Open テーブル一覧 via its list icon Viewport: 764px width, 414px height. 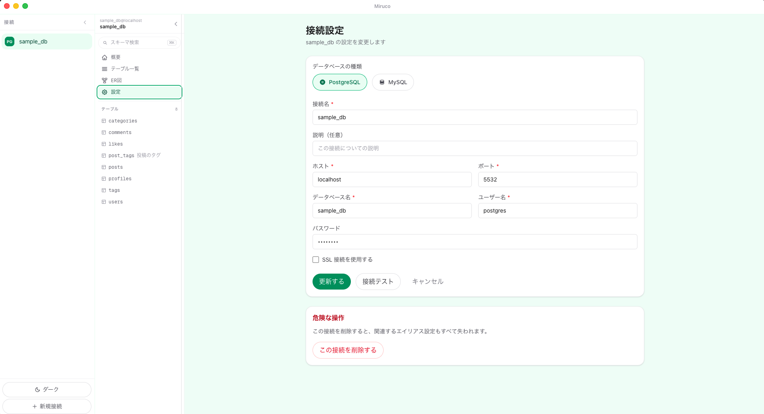click(104, 69)
